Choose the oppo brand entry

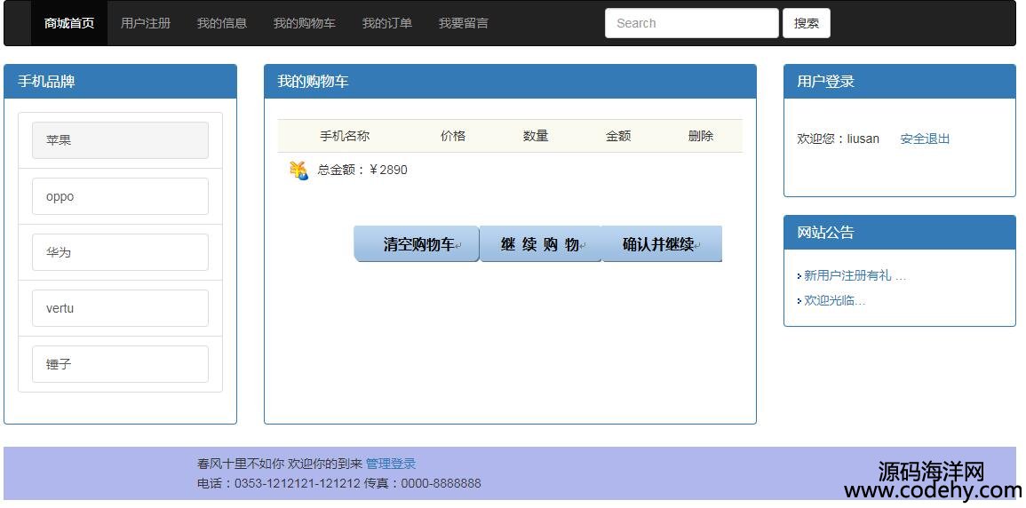tap(121, 196)
